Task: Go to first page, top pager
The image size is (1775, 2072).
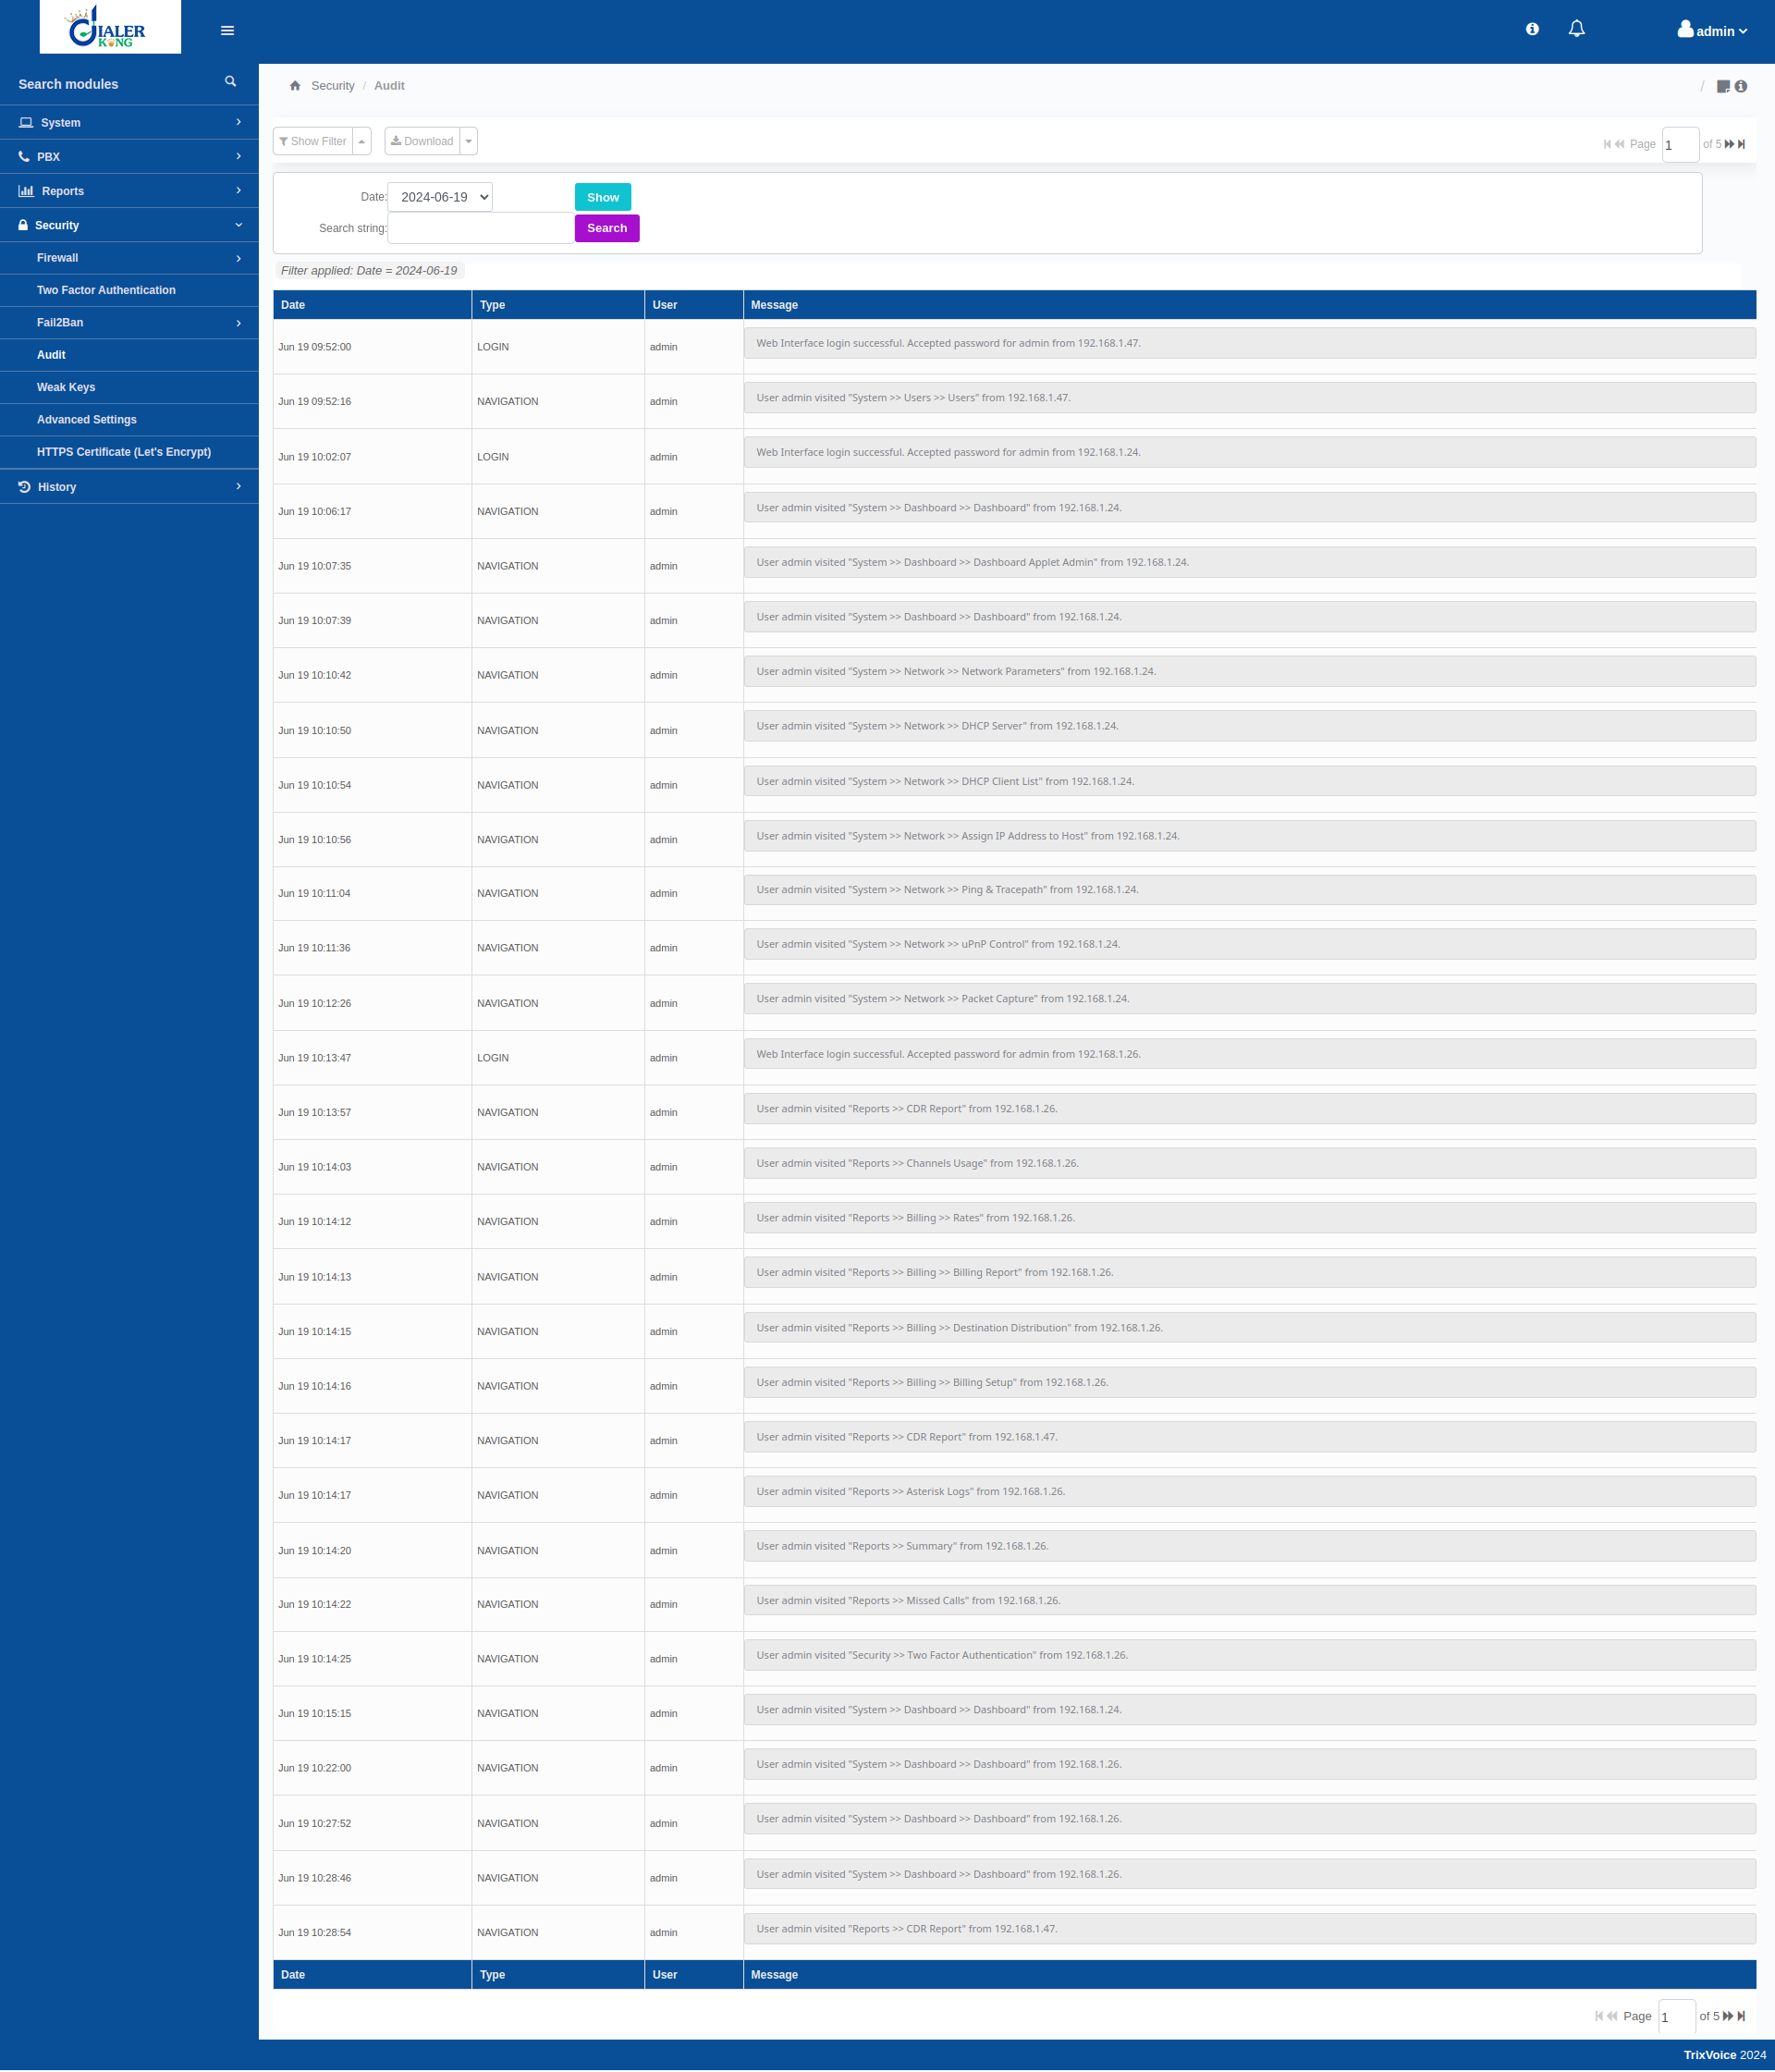Action: (1607, 144)
